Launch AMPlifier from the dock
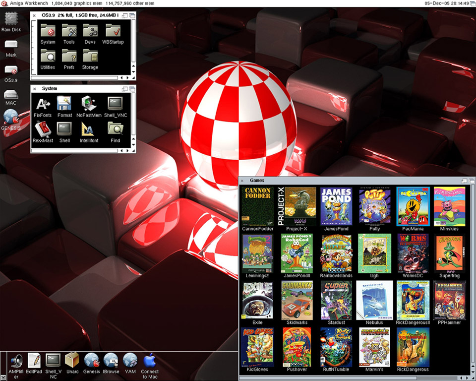Image resolution: width=476 pixels, height=381 pixels. point(16,361)
